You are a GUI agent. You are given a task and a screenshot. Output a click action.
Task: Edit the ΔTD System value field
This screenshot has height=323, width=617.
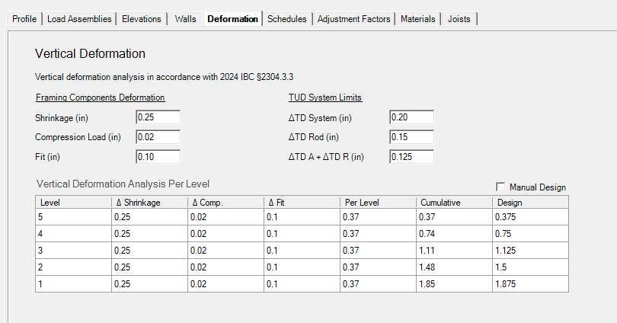(411, 117)
